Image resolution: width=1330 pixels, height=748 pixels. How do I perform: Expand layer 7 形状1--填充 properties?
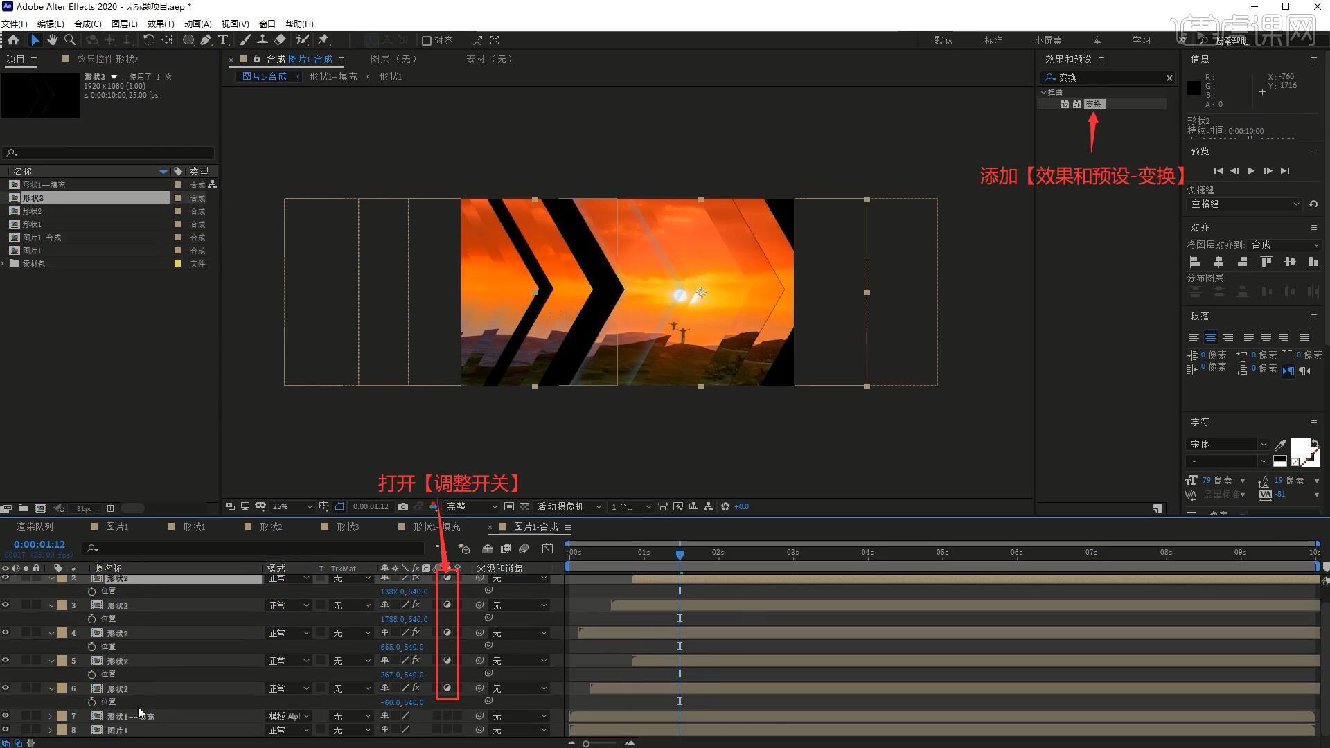coord(50,716)
